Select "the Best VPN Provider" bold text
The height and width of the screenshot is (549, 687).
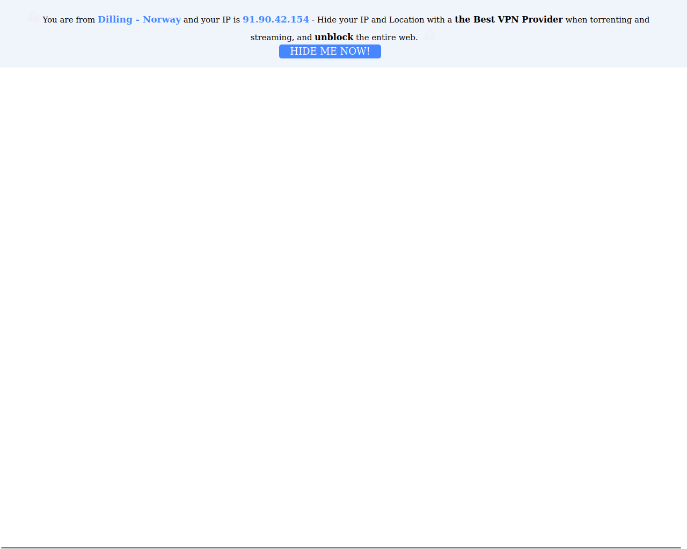[509, 19]
